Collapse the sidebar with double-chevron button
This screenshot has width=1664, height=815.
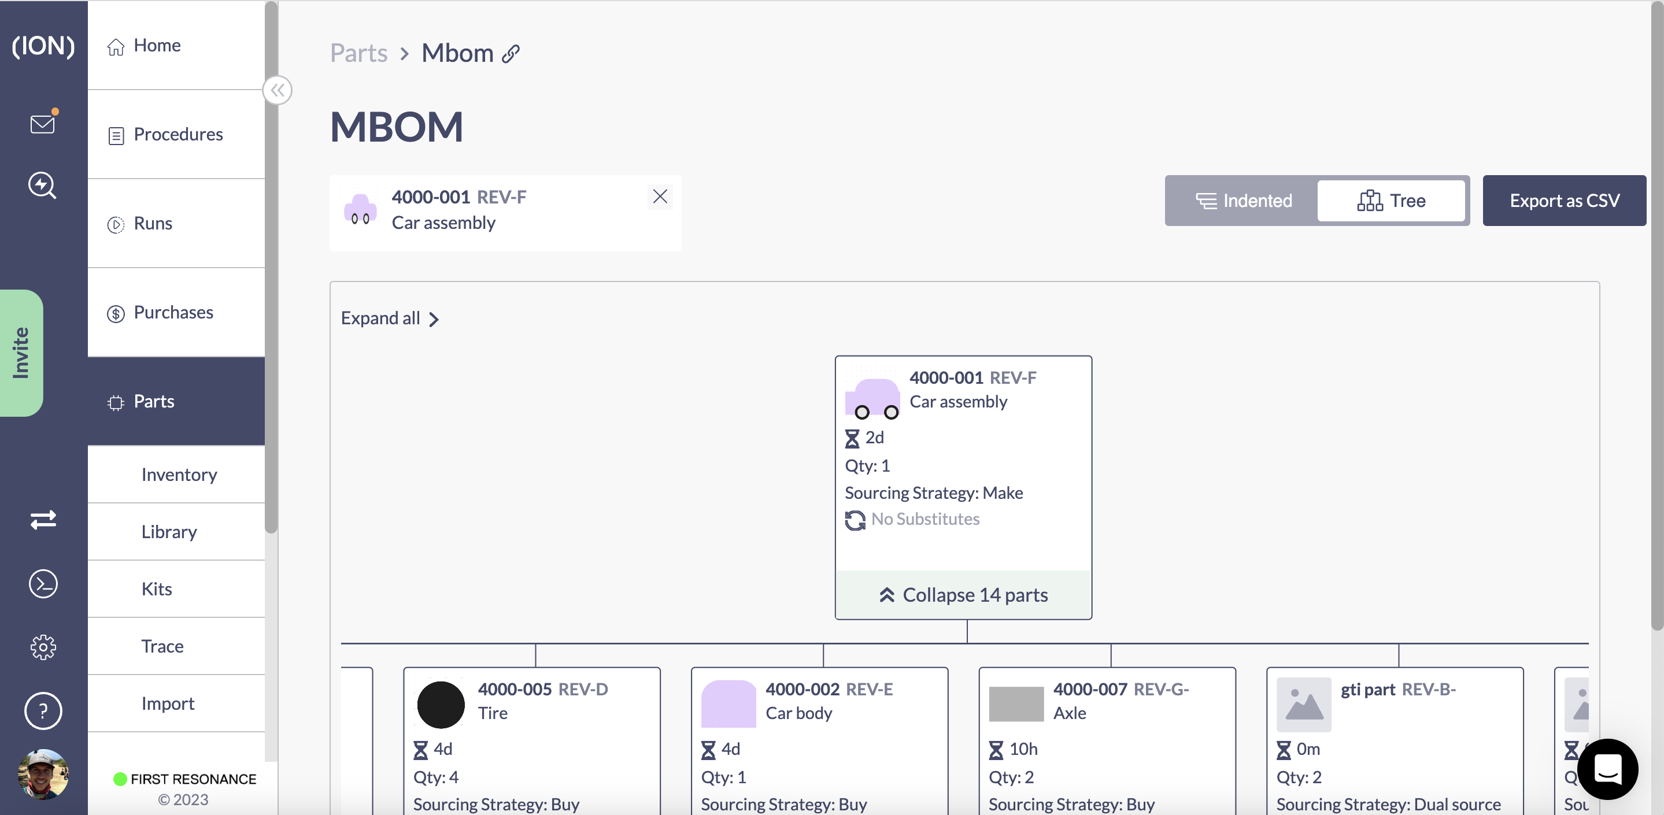coord(278,90)
